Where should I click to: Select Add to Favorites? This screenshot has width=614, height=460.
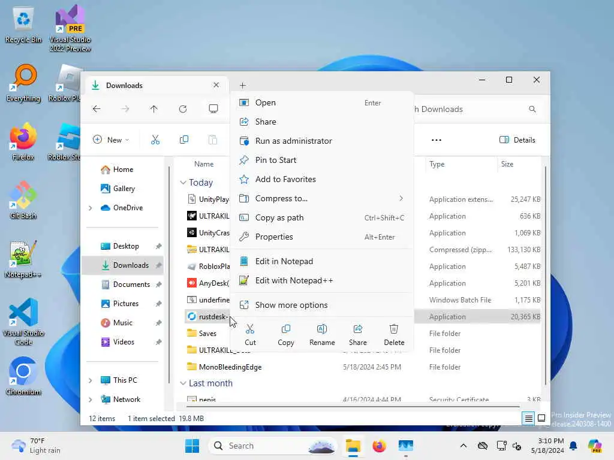coord(321,179)
